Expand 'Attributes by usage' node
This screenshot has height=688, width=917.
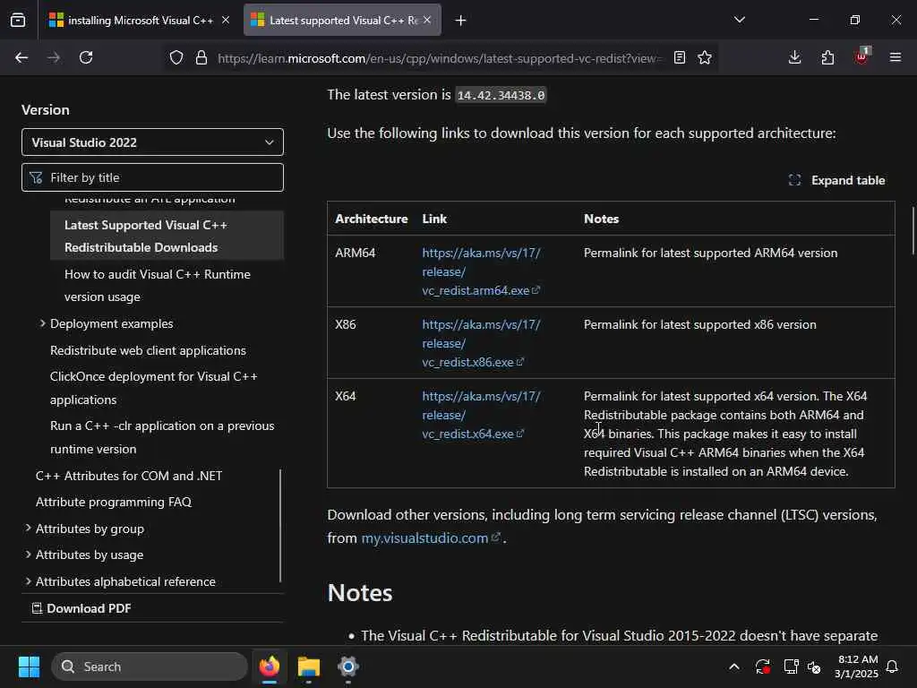28,554
